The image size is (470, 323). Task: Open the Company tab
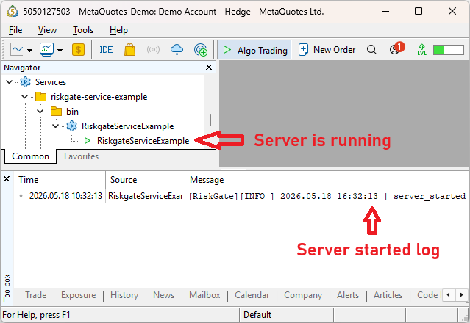(x=303, y=295)
